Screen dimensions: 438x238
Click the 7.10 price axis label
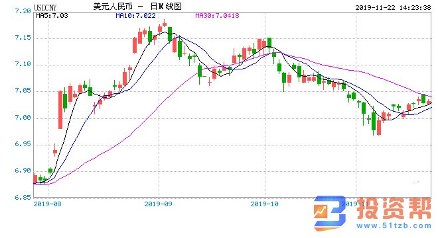(23, 64)
